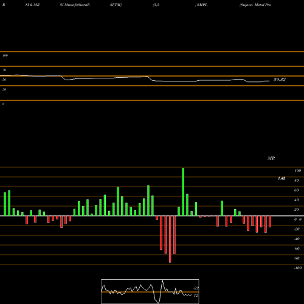Click the SI & MR header text
The width and height of the screenshot is (304, 304).
[32, 5]
